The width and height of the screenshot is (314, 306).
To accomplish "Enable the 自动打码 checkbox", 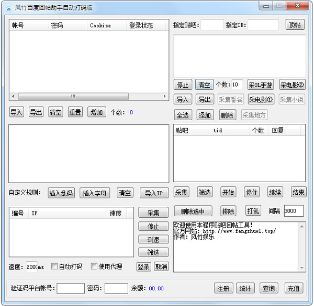I will [x=54, y=267].
